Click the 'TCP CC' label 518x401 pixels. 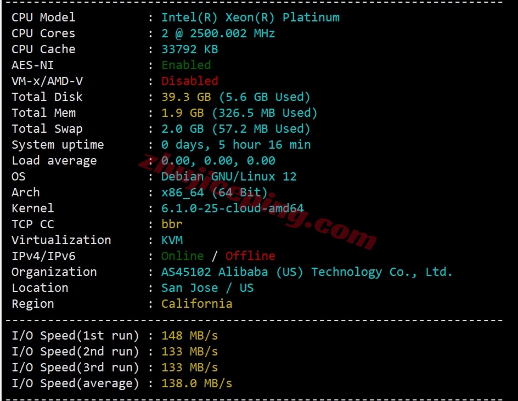33,224
